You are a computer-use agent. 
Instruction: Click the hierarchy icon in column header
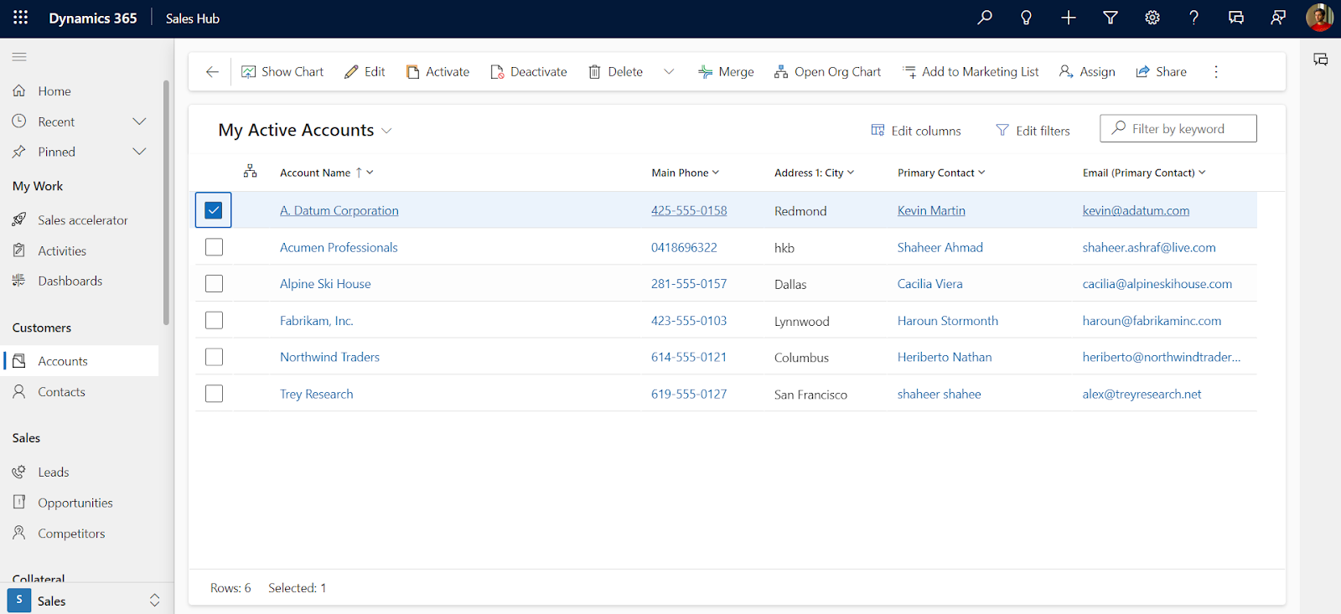click(250, 172)
